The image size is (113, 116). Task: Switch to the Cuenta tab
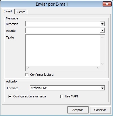tap(21, 12)
